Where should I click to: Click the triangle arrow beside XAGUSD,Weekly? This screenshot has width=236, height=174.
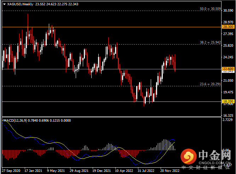[4, 4]
